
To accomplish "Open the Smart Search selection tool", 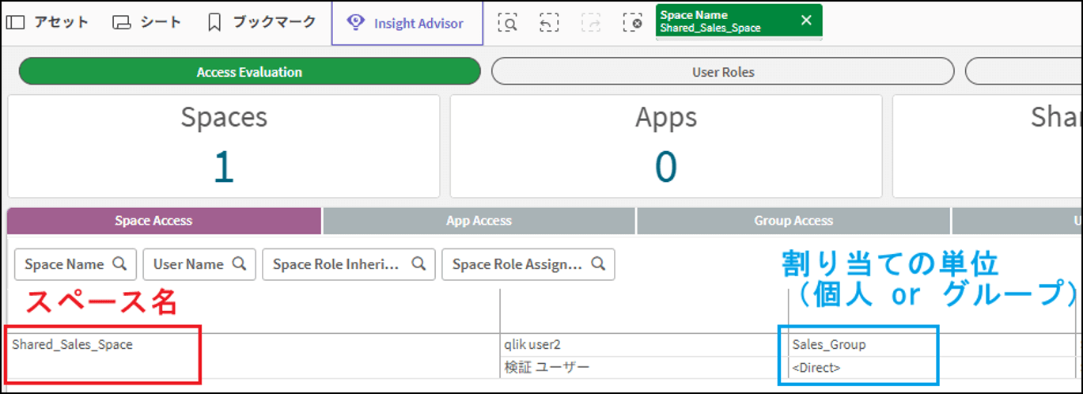I will (x=507, y=23).
